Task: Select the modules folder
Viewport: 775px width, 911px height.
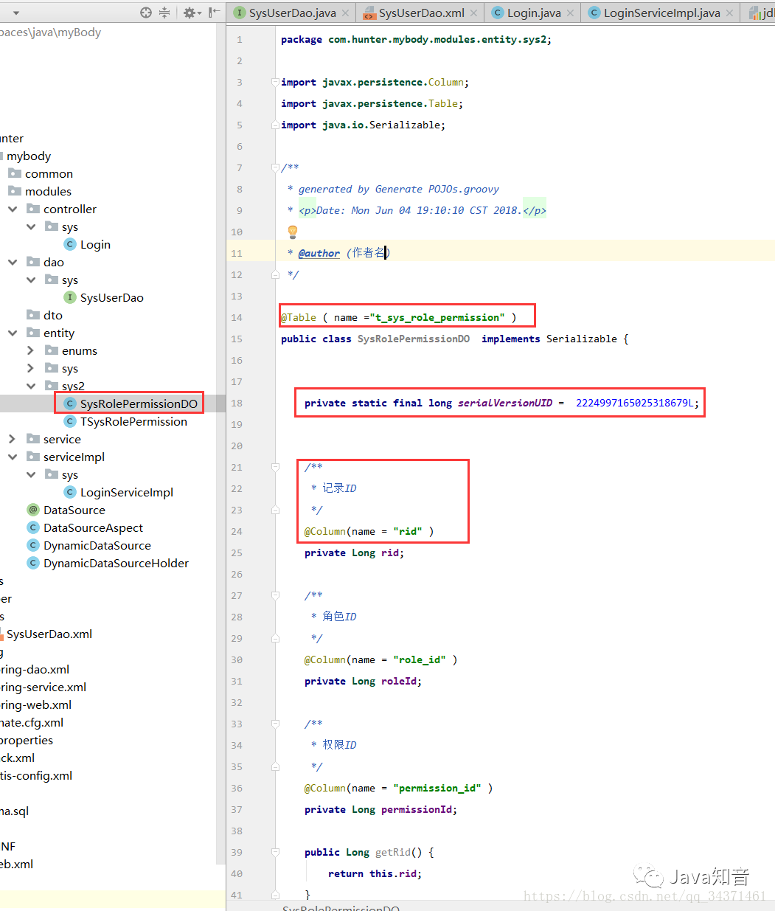Action: point(48,192)
